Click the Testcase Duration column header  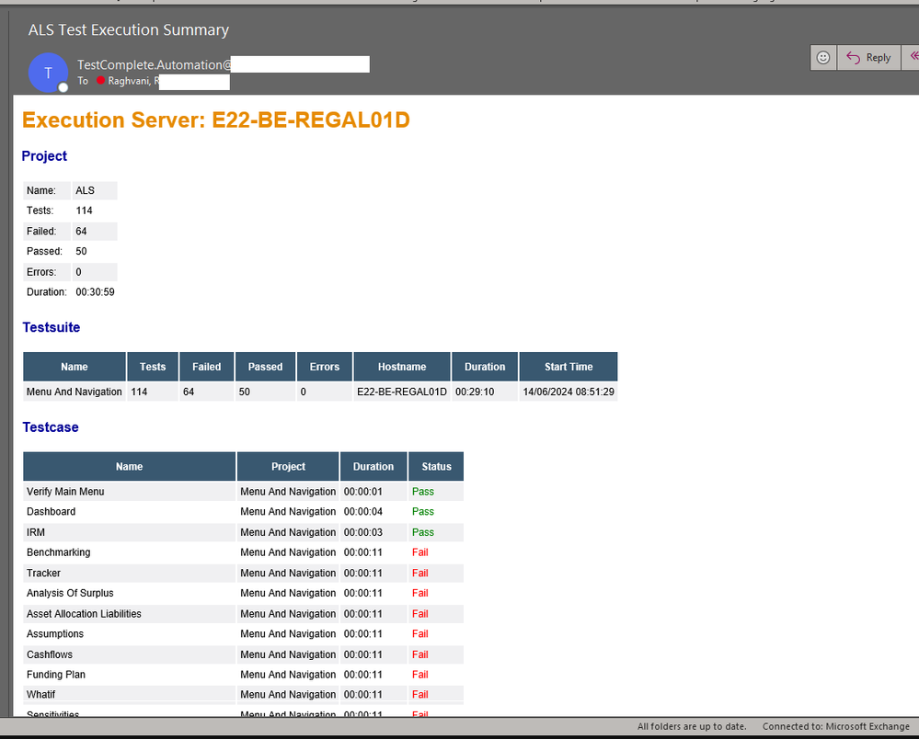[373, 467]
